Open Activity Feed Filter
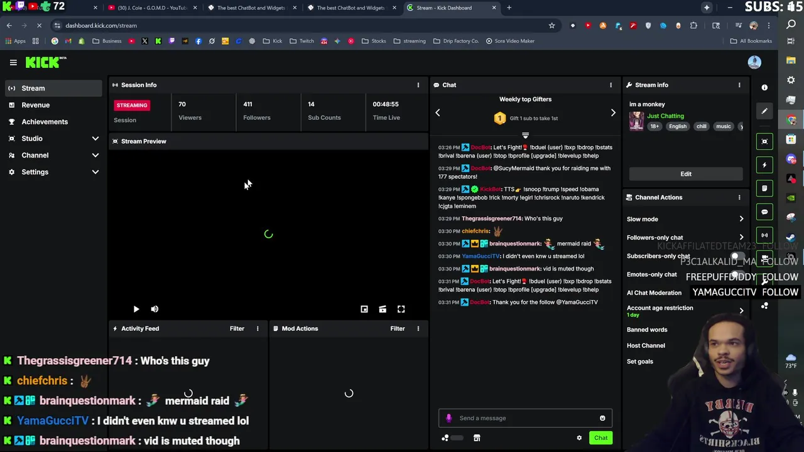804x452 pixels. click(237, 328)
